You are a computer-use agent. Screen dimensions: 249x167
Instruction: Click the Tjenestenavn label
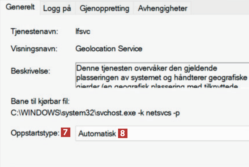pyautogui.click(x=34, y=32)
